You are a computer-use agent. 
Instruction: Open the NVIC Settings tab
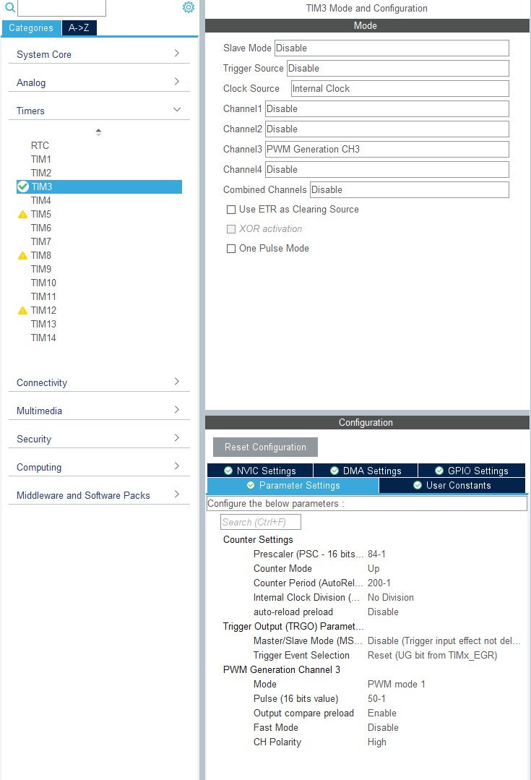coord(260,471)
